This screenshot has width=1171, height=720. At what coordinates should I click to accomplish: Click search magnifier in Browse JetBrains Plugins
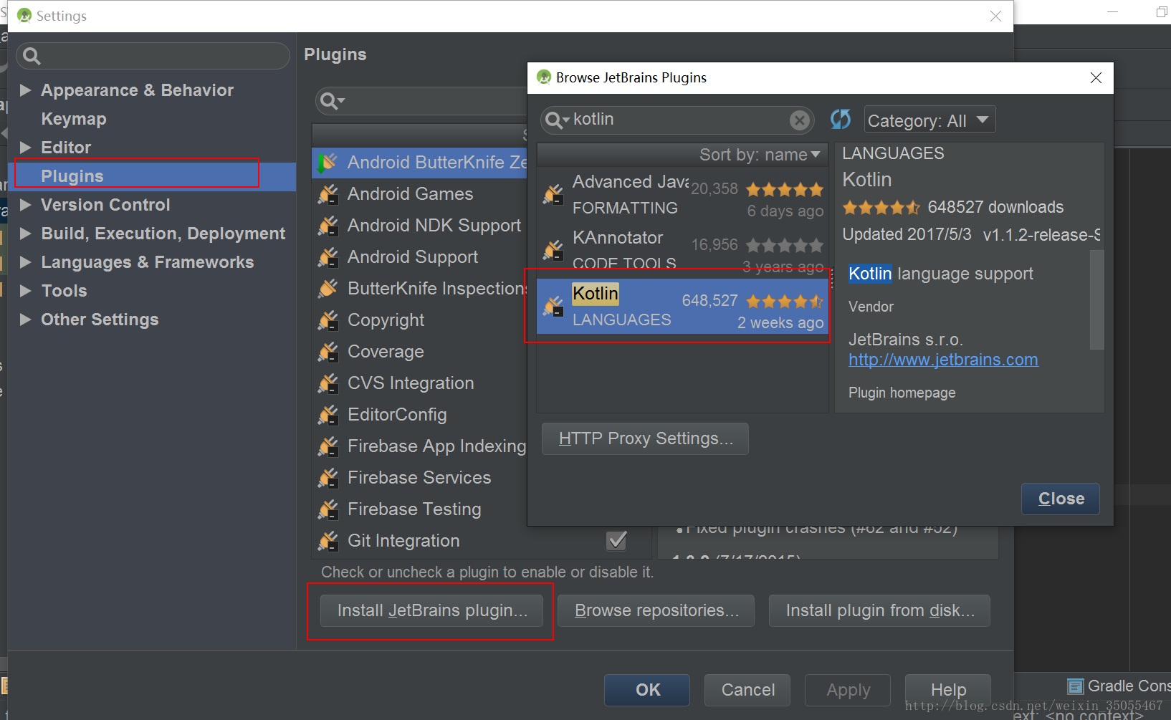556,120
